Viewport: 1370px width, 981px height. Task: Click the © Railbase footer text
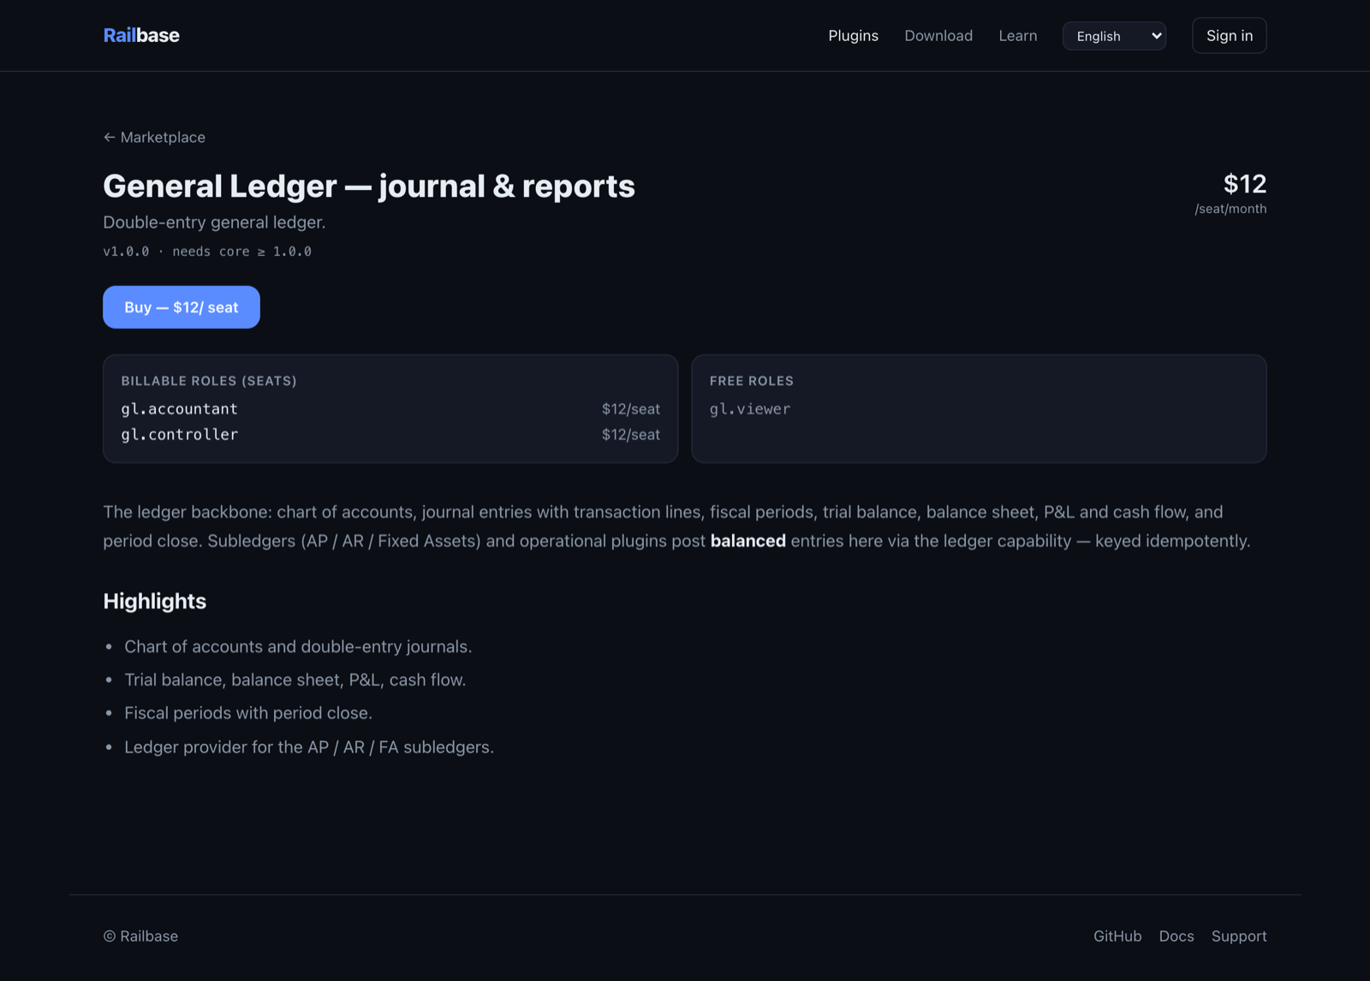(x=140, y=936)
